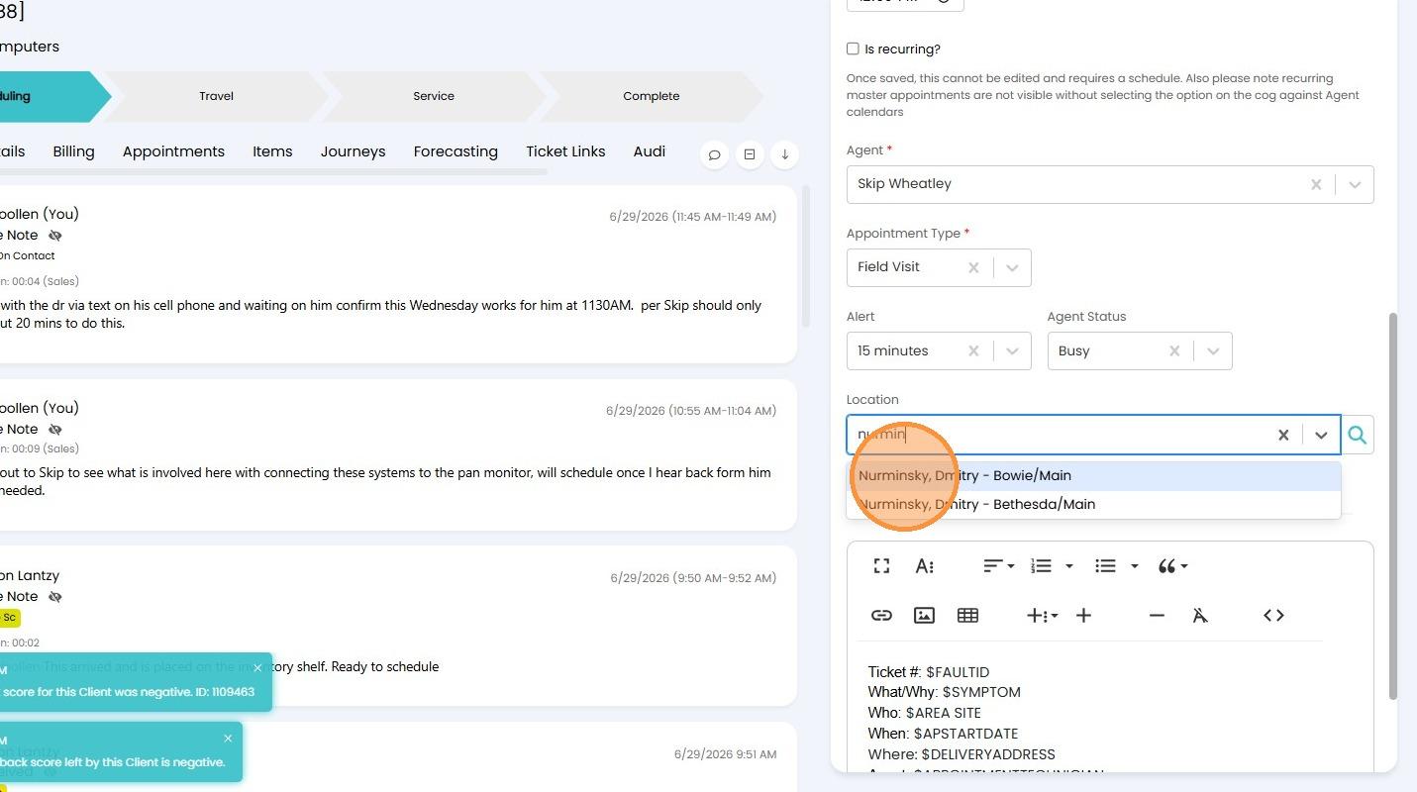The image size is (1417, 792).
Task: Open the Ticket Links tab
Action: pyautogui.click(x=565, y=151)
